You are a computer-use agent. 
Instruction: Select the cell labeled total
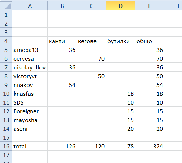click(x=30, y=146)
